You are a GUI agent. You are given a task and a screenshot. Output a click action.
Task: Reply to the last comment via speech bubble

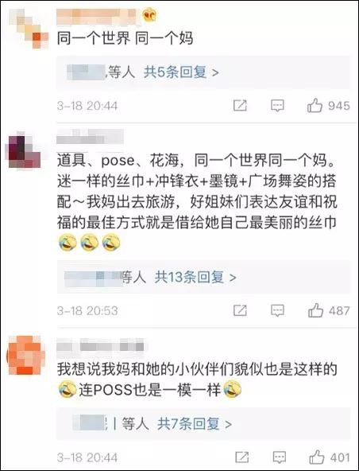[x=280, y=457]
